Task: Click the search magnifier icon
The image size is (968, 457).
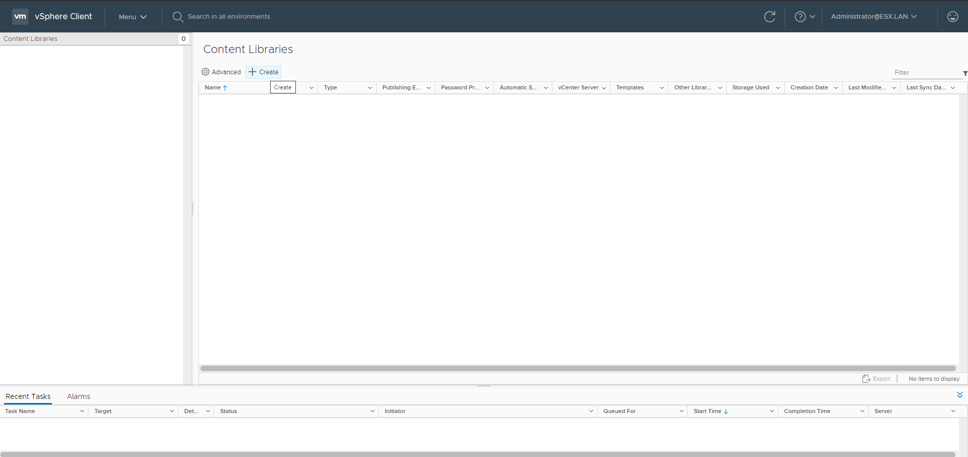Action: tap(178, 17)
